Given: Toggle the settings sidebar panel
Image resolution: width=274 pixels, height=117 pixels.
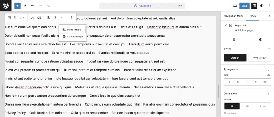Looking at the screenshot, I should tap(254, 6).
